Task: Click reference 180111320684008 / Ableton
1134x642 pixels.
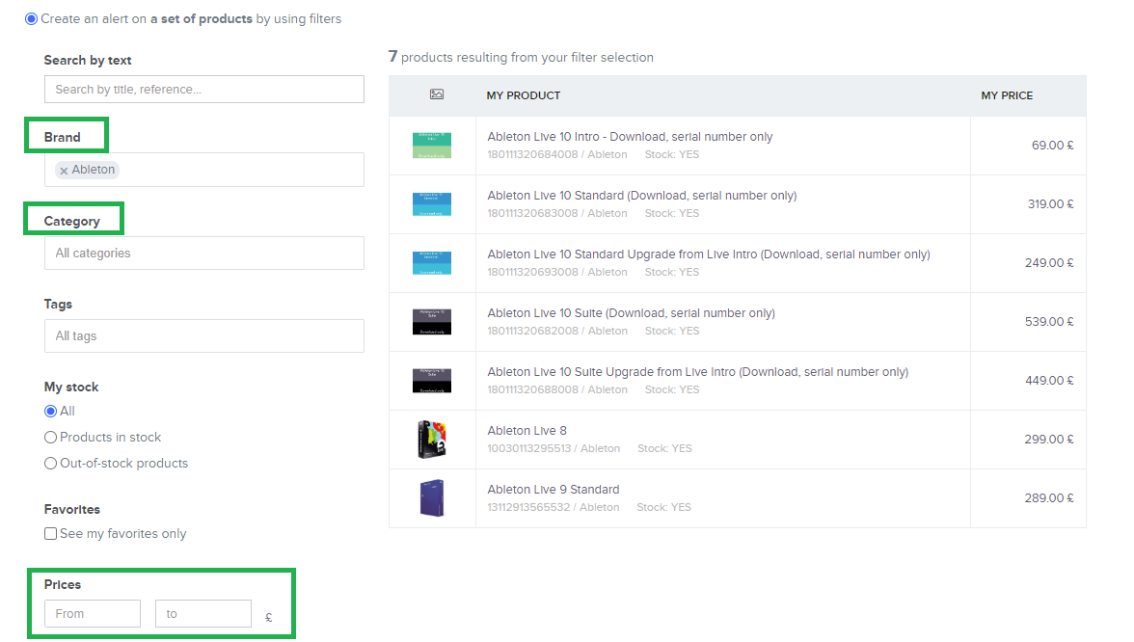Action: pos(557,154)
